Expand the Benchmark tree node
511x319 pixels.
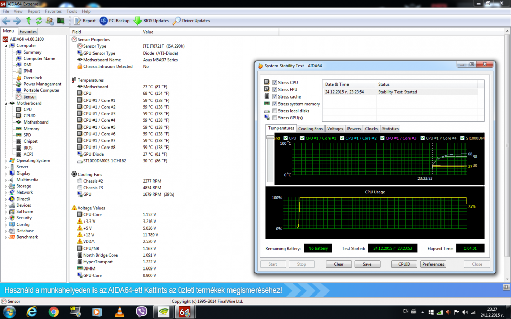[x=6, y=237]
